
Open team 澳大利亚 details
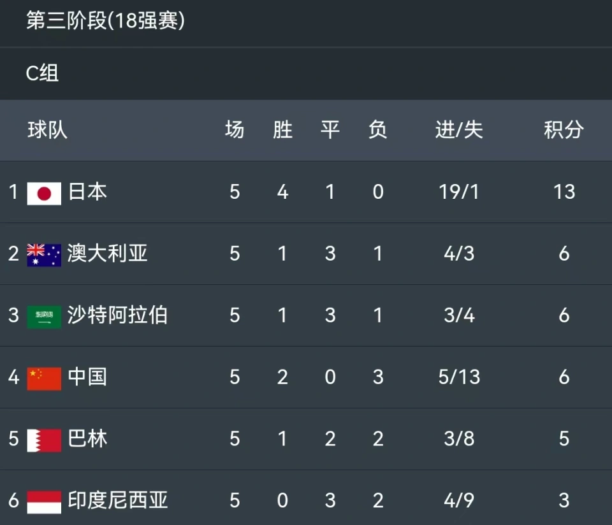pyautogui.click(x=107, y=254)
